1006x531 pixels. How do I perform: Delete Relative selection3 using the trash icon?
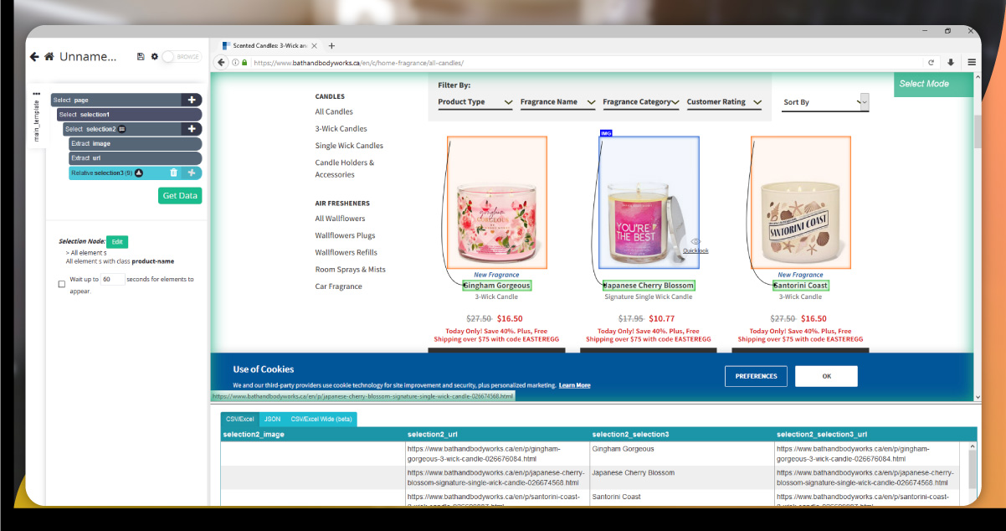coord(174,173)
